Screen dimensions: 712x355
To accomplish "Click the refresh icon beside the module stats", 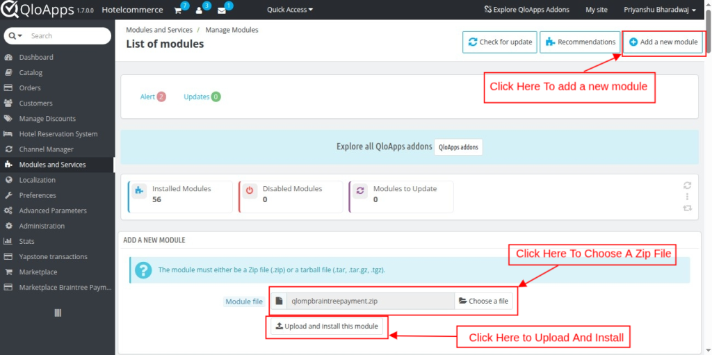I will [688, 185].
